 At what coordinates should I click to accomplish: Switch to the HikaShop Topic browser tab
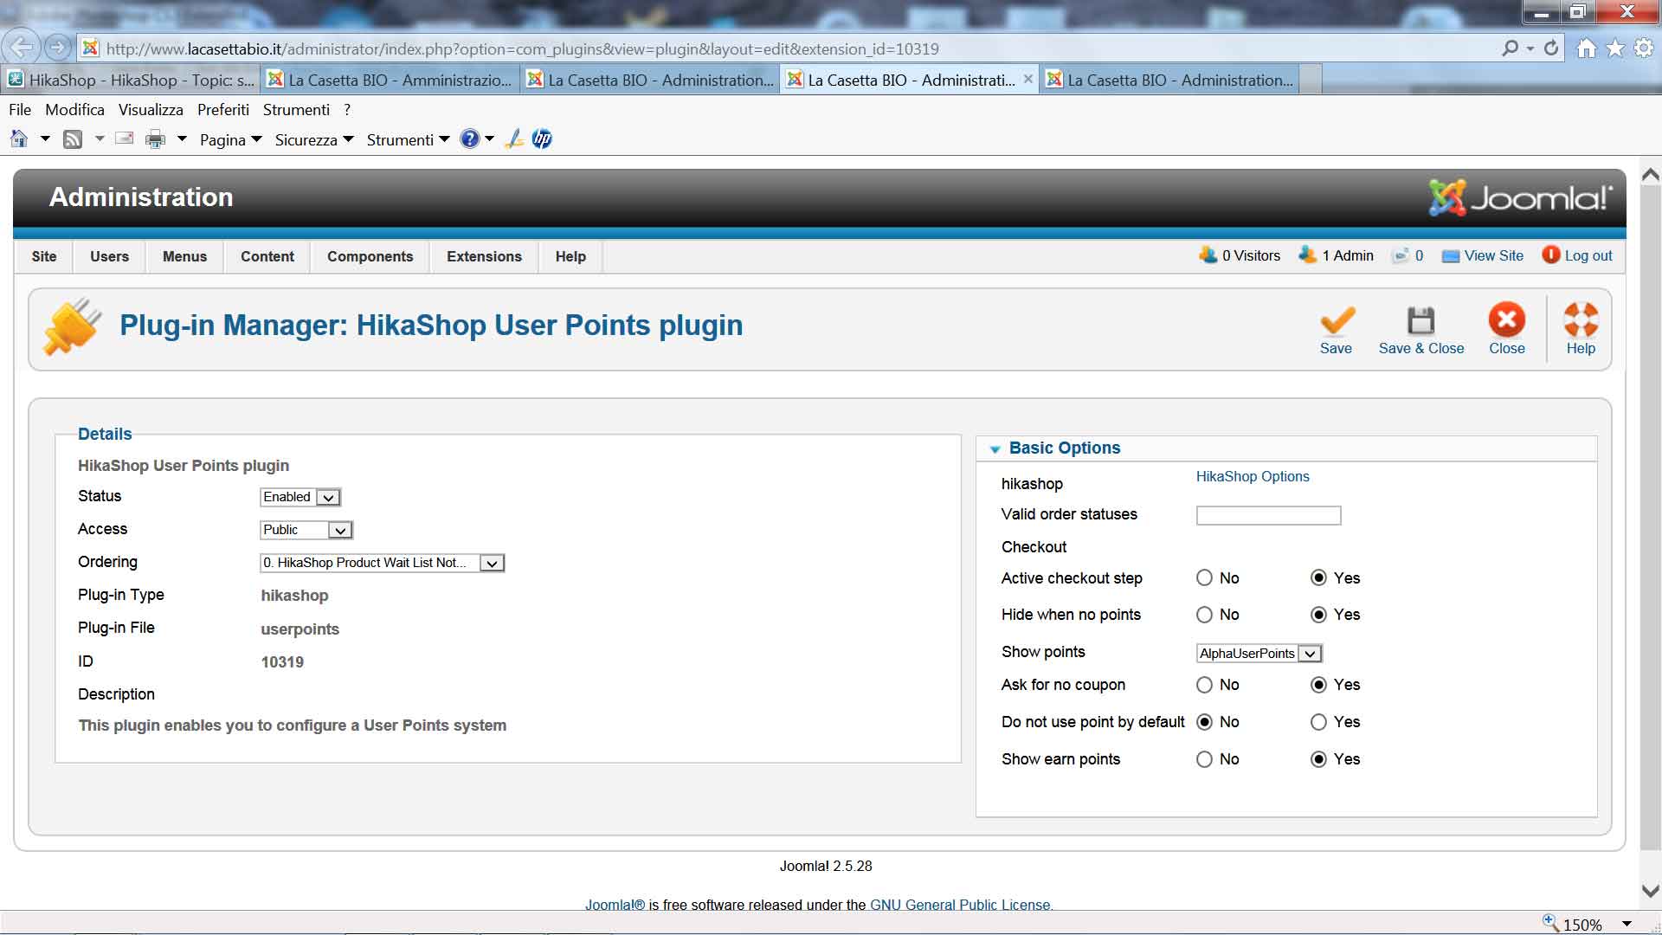point(132,80)
